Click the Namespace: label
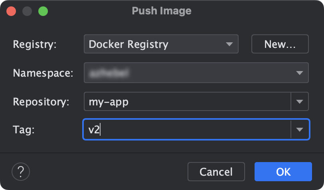This screenshot has width=324, height=190. (43, 73)
